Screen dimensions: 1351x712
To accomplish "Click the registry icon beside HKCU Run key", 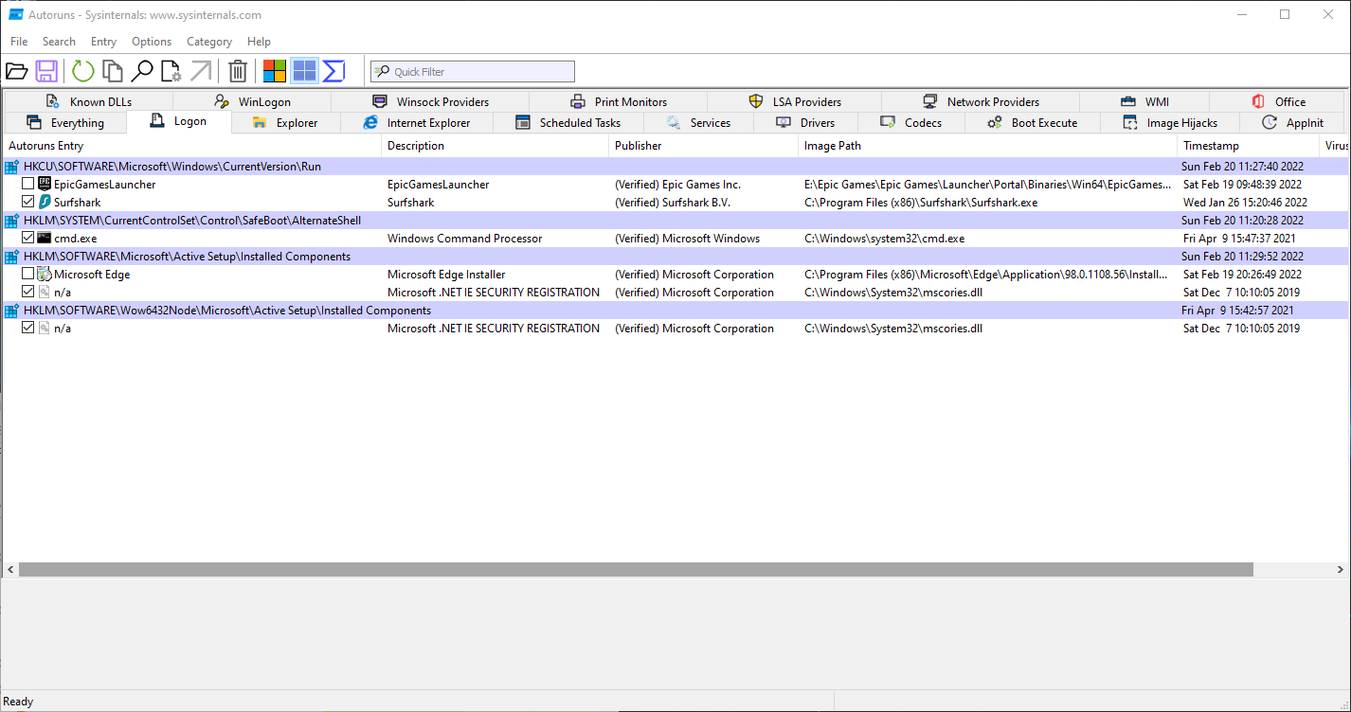I will (x=11, y=167).
